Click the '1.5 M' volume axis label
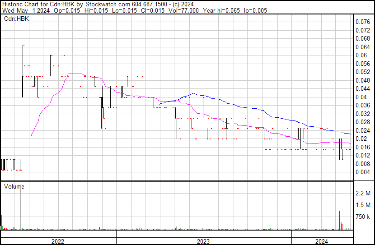The height and width of the screenshot is (245, 375). 363,205
